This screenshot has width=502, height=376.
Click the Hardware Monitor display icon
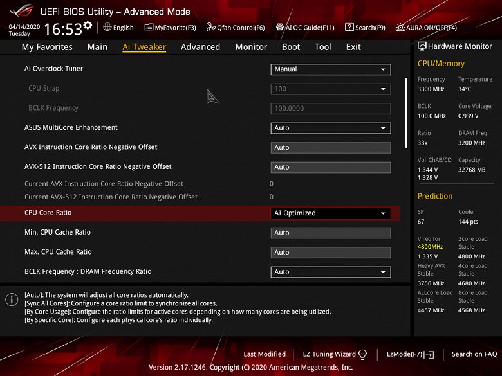[422, 46]
